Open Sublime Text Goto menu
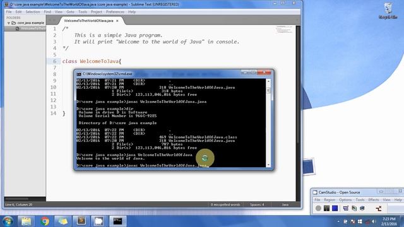 pos(70,12)
